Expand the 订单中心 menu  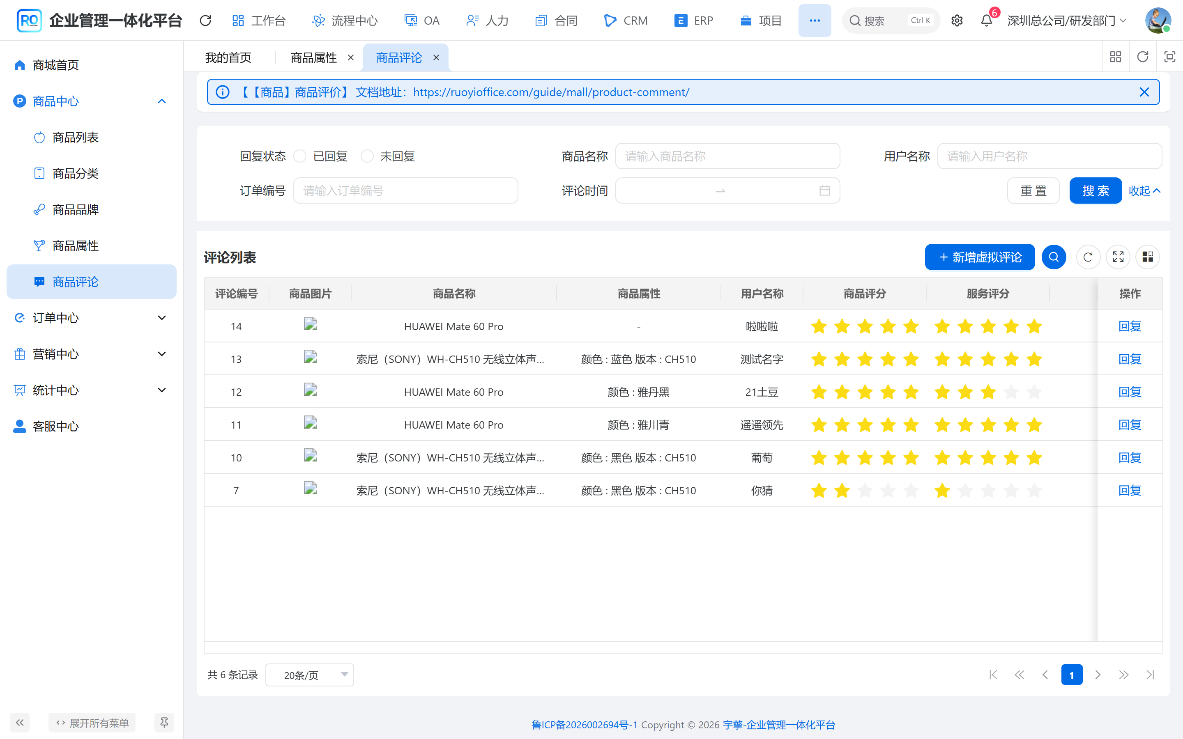click(x=92, y=318)
